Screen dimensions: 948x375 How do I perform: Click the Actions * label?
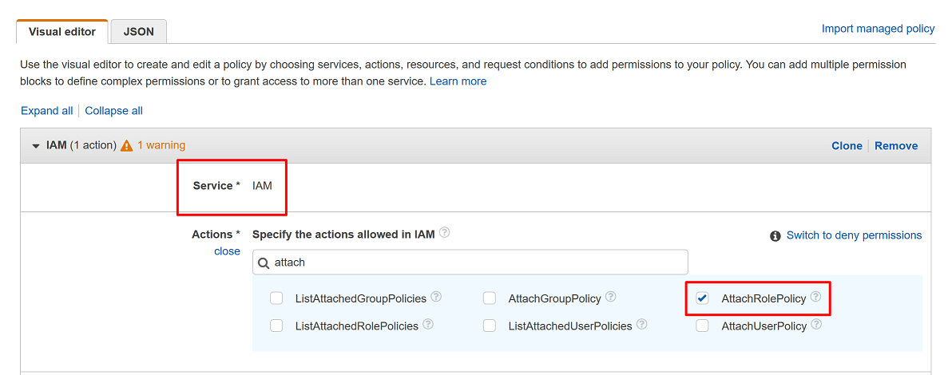216,235
